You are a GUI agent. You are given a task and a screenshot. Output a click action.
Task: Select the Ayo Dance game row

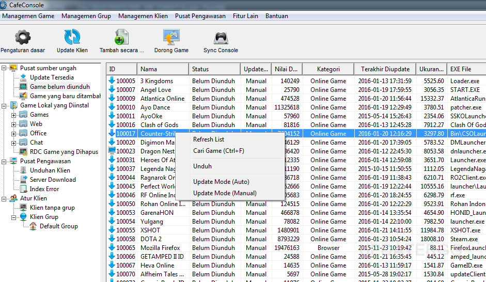tap(155, 107)
